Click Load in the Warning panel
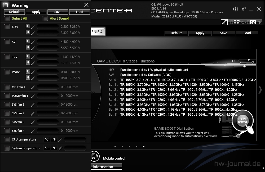Image resolution: width=265 pixels, height=172 pixels. (79, 12)
